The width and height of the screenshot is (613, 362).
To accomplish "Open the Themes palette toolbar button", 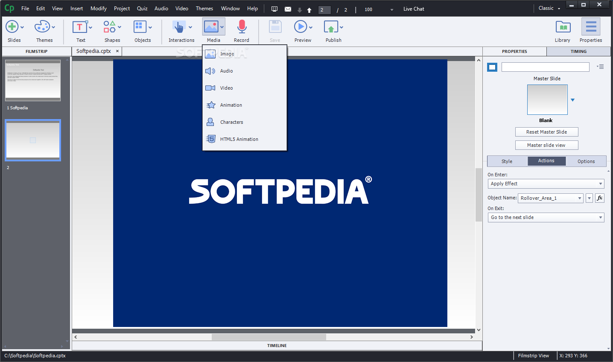I will click(44, 31).
